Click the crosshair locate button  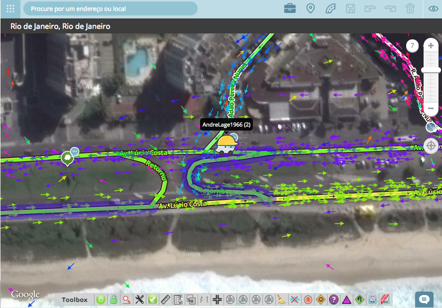pos(431,146)
